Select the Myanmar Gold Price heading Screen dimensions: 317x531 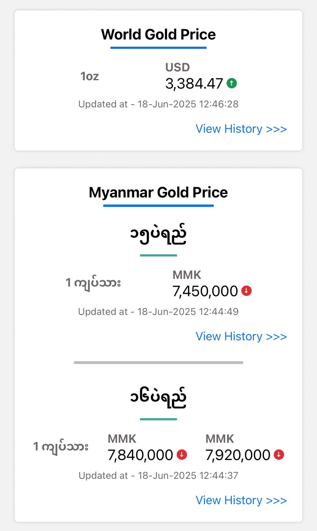point(158,193)
